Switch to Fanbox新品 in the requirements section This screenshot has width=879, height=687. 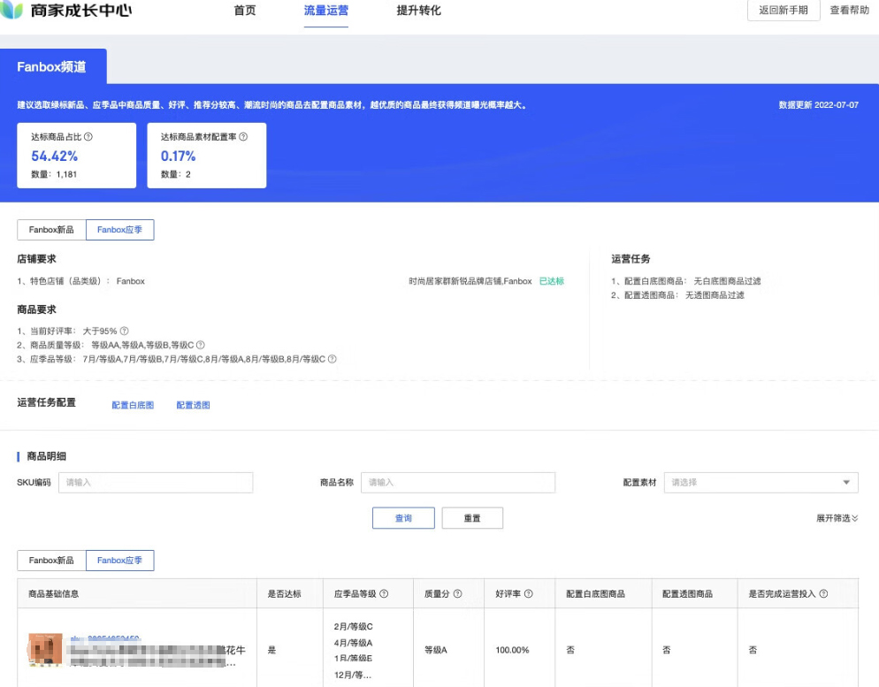[50, 229]
